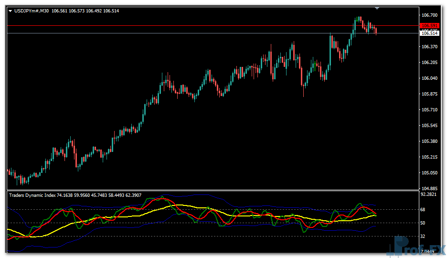
Task: Click the 104.885 price at axis bottom
Action: pyautogui.click(x=429, y=188)
